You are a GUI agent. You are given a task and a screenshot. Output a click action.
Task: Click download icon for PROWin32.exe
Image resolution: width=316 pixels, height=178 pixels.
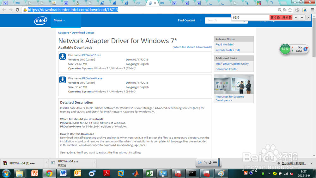[x=63, y=57]
